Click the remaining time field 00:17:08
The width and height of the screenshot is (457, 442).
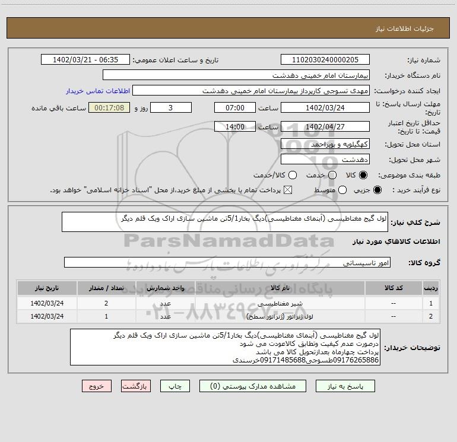point(109,107)
